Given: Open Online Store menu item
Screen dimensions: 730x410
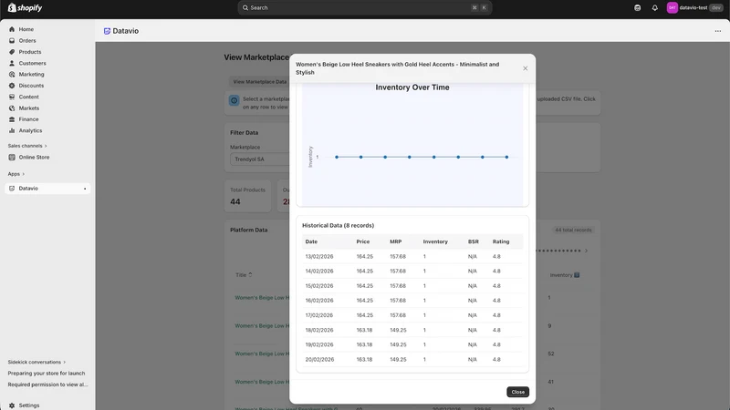Looking at the screenshot, I should 34,157.
